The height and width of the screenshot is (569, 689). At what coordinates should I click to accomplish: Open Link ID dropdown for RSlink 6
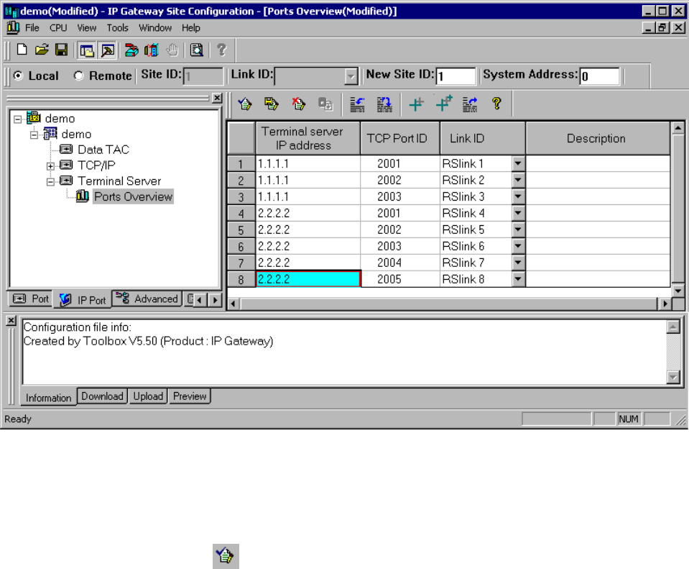pos(518,246)
